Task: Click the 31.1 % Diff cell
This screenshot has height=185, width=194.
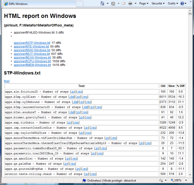Action: [180, 102]
